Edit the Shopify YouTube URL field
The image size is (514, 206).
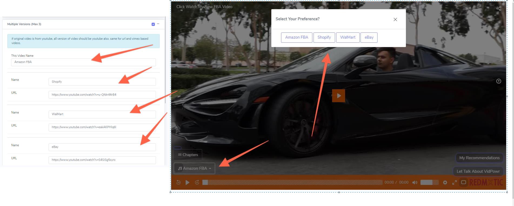(x=102, y=95)
